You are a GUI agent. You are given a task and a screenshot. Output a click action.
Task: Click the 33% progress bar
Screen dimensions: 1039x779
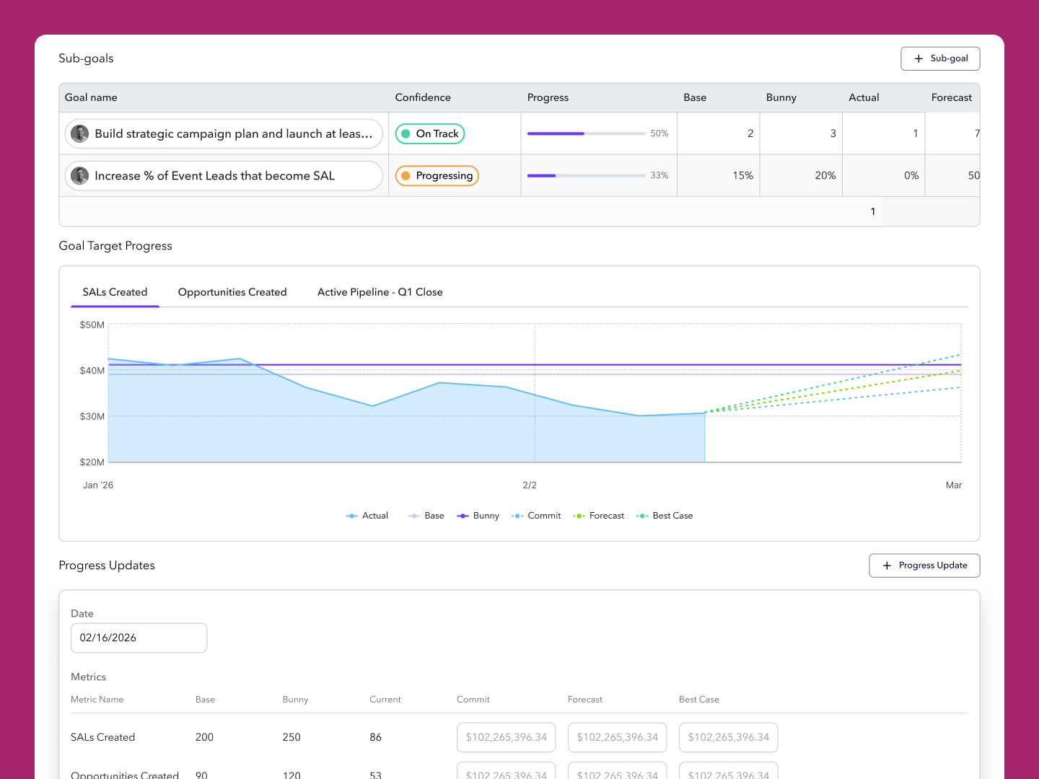[x=587, y=175]
